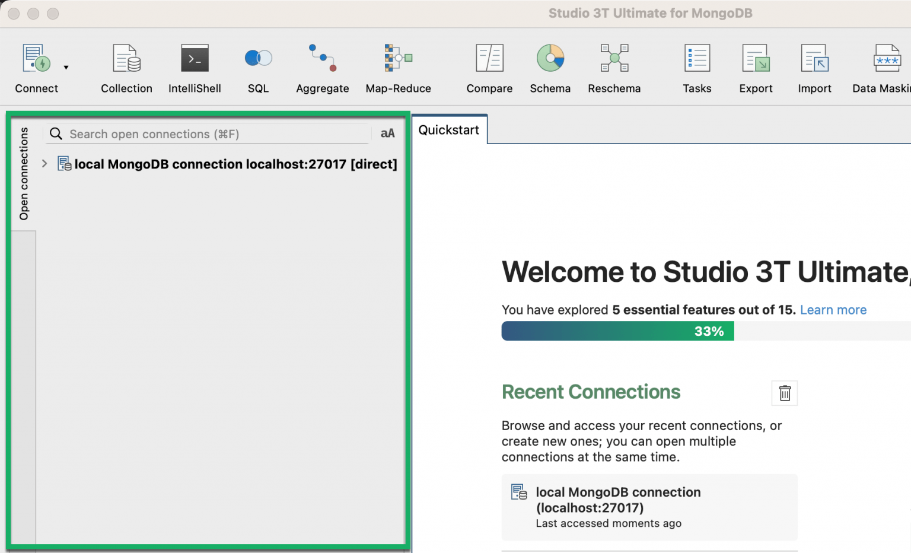Screen dimensions: 911x553
Task: Switch to the Quickstart tab
Action: pos(448,129)
